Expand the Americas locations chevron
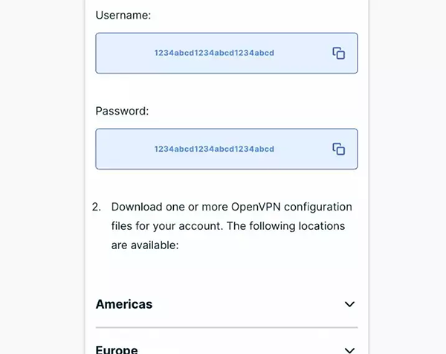 (349, 304)
